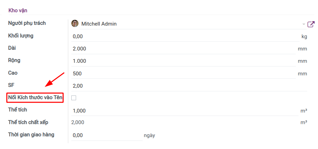Click the kg unit beside Khối lượng

pyautogui.click(x=304, y=36)
